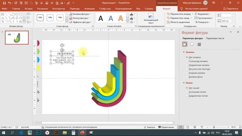Switch to Slide Sorter view icon
The width and height of the screenshot is (242, 136).
(x=188, y=127)
